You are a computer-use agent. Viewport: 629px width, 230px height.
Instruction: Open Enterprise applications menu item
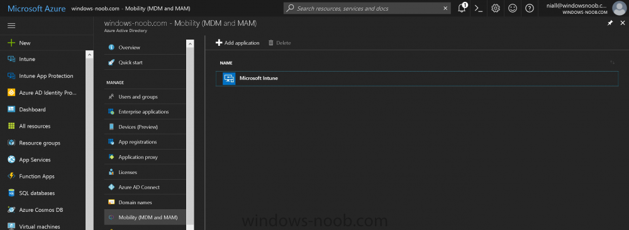coord(145,112)
